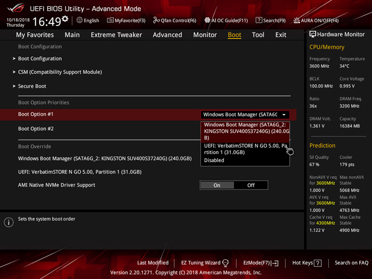Viewport: 372px width, 279px height.
Task: Boot override: UEFI VerbatimSTORE N GO entry
Action: (x=80, y=172)
